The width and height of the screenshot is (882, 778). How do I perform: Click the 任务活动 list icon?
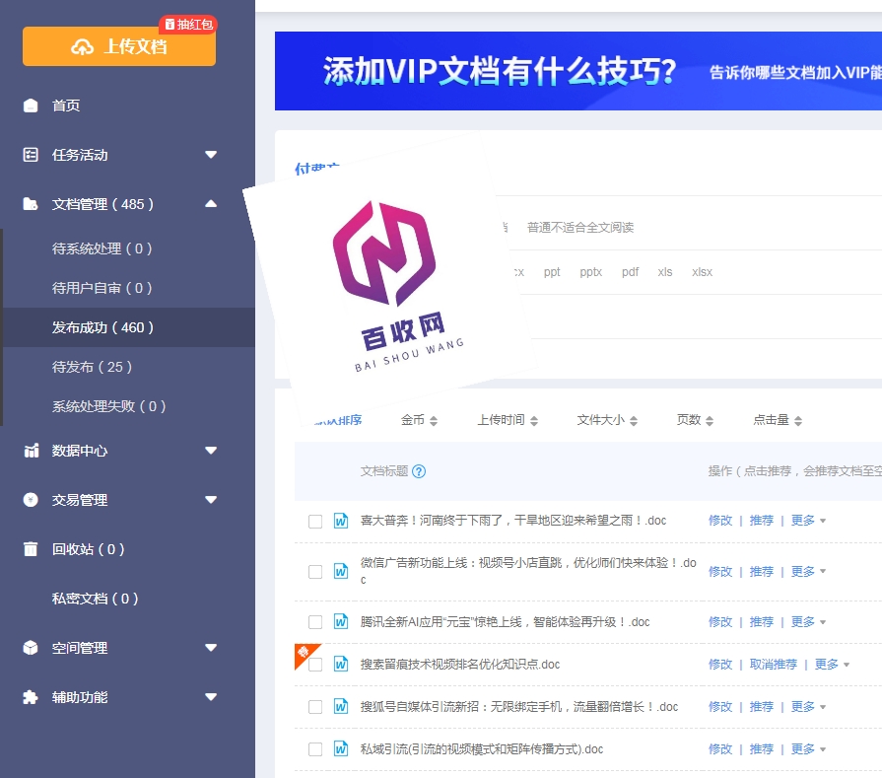pyautogui.click(x=31, y=155)
